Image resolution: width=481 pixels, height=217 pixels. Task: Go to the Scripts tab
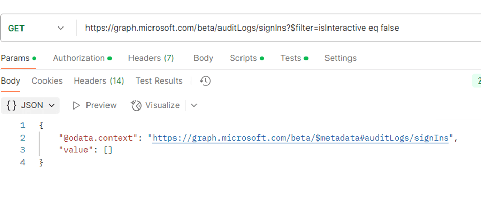tap(244, 58)
